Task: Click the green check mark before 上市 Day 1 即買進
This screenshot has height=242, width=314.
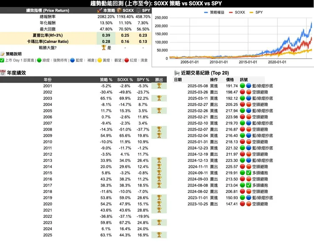Action: pyautogui.click(x=2, y=60)
